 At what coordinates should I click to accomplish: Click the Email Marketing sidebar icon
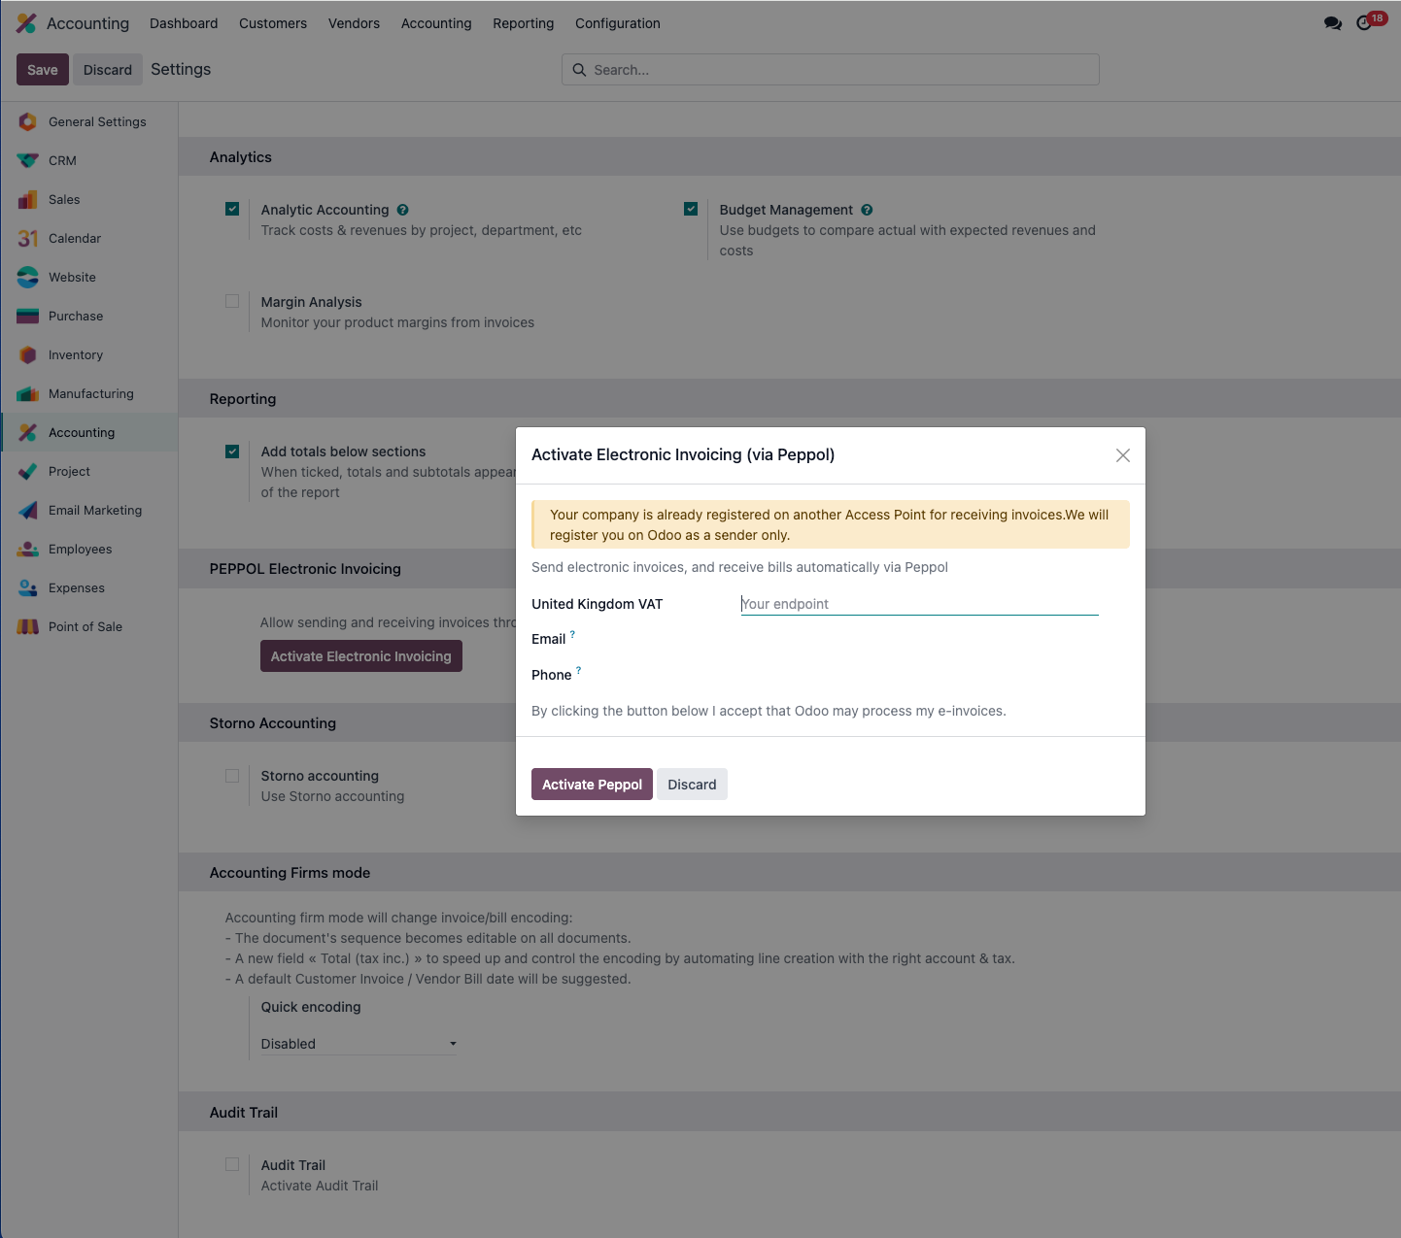(x=27, y=510)
